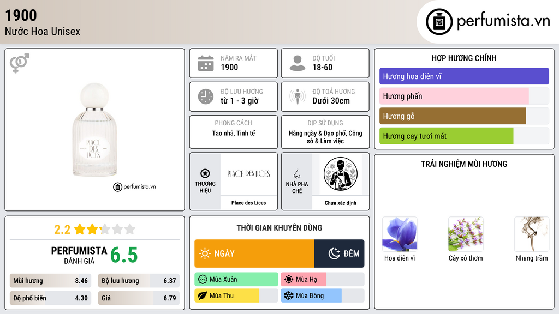Image resolution: width=559 pixels, height=314 pixels.
Task: Click the moon icon in the Đêm bar
Action: pos(334,253)
